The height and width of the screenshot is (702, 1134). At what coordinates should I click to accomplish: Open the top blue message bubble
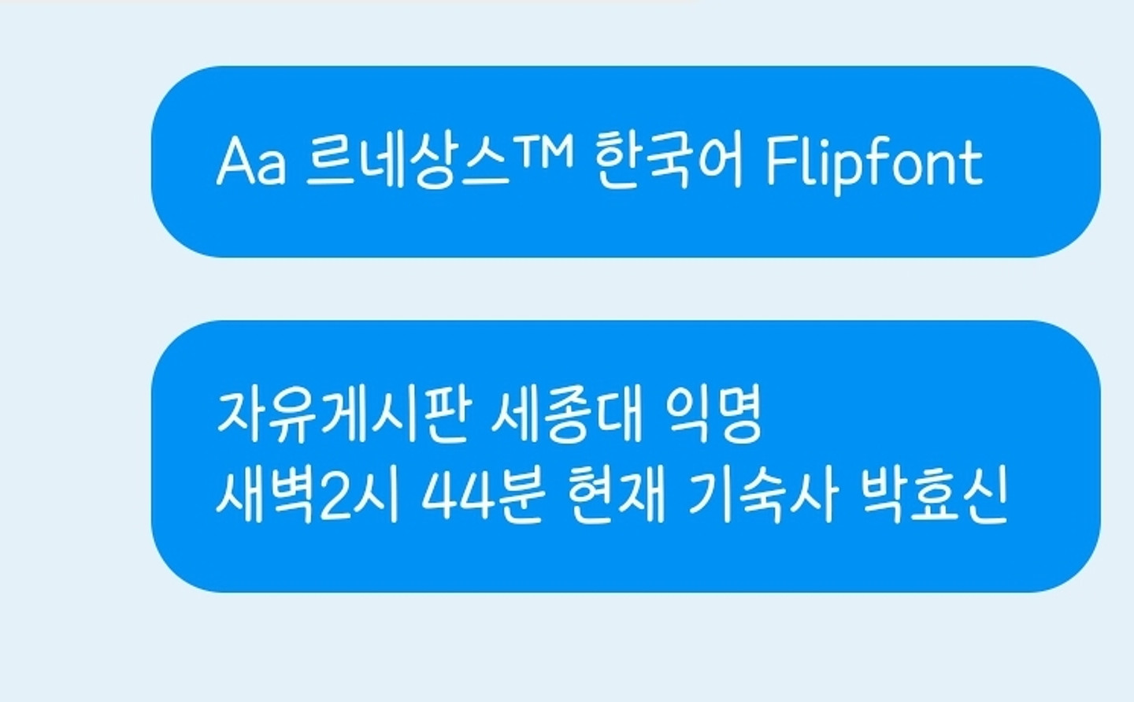pyautogui.click(x=626, y=162)
